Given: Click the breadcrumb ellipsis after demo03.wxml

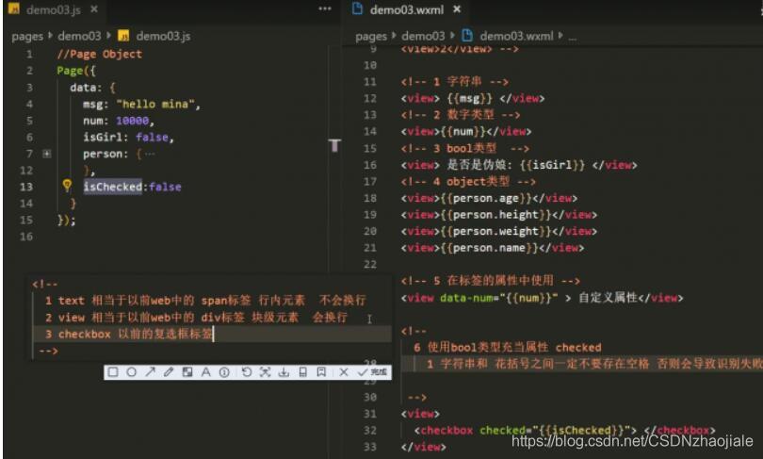Looking at the screenshot, I should pyautogui.click(x=573, y=37).
